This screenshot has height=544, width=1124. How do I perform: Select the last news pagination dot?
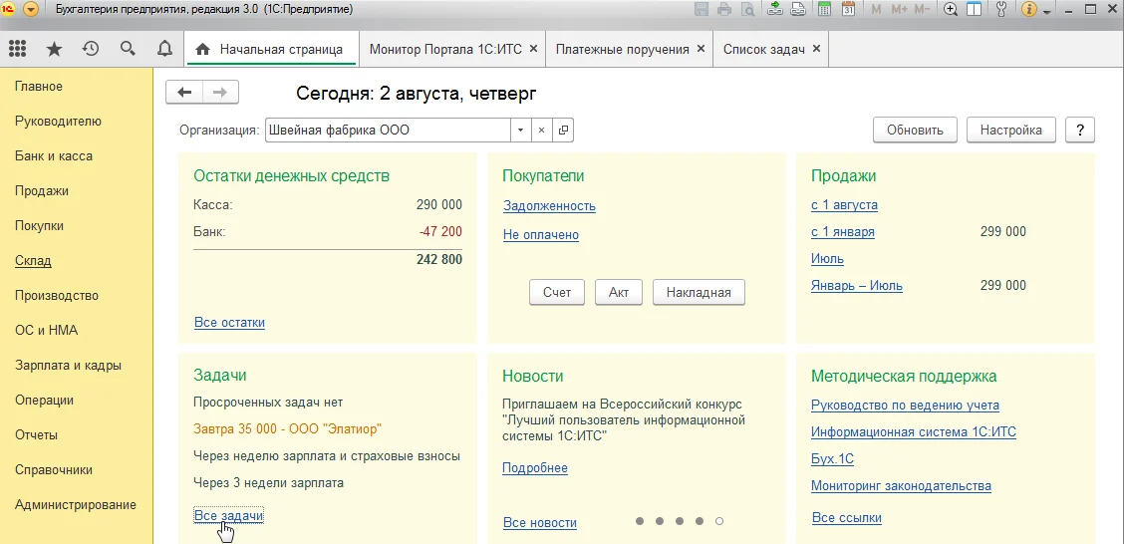pos(719,521)
